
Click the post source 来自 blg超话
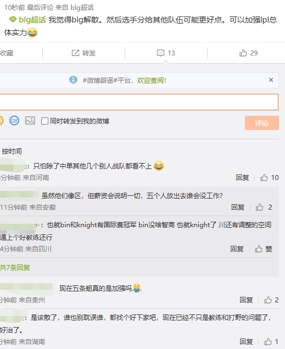74,8
